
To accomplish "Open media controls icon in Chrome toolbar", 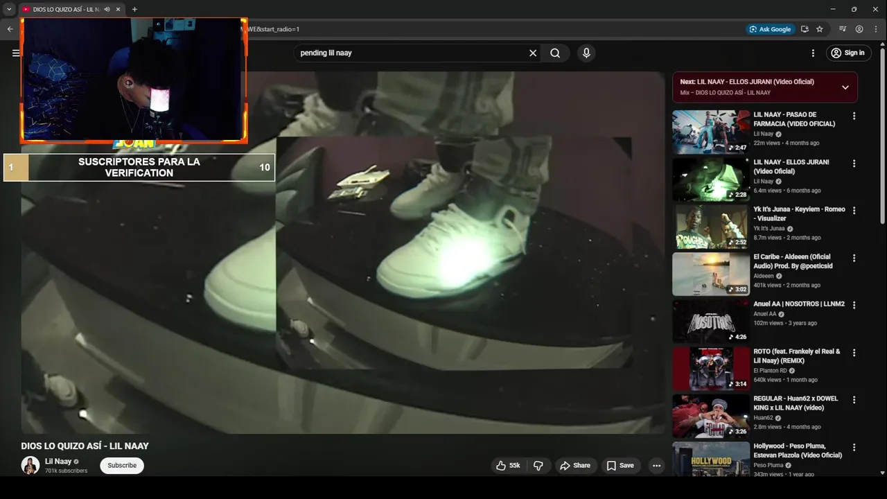I will tap(842, 29).
